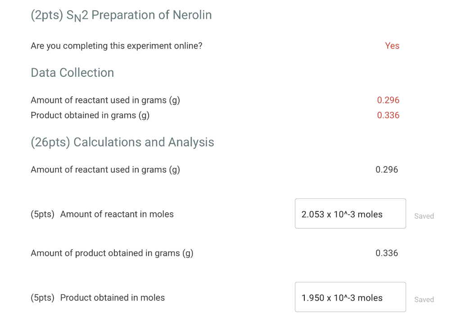Click the Saved label beside reactant moles

tap(424, 216)
